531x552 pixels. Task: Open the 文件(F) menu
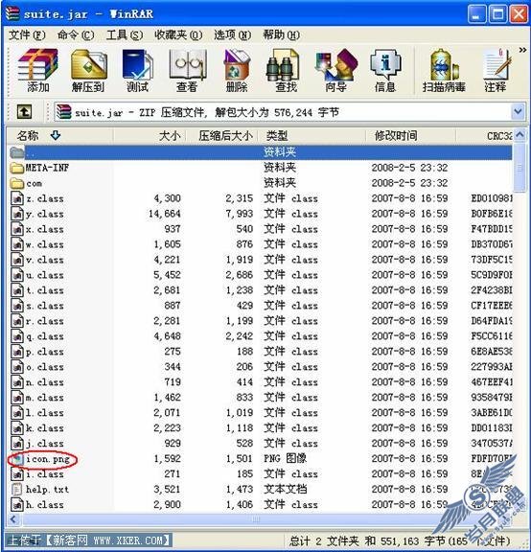click(x=27, y=34)
